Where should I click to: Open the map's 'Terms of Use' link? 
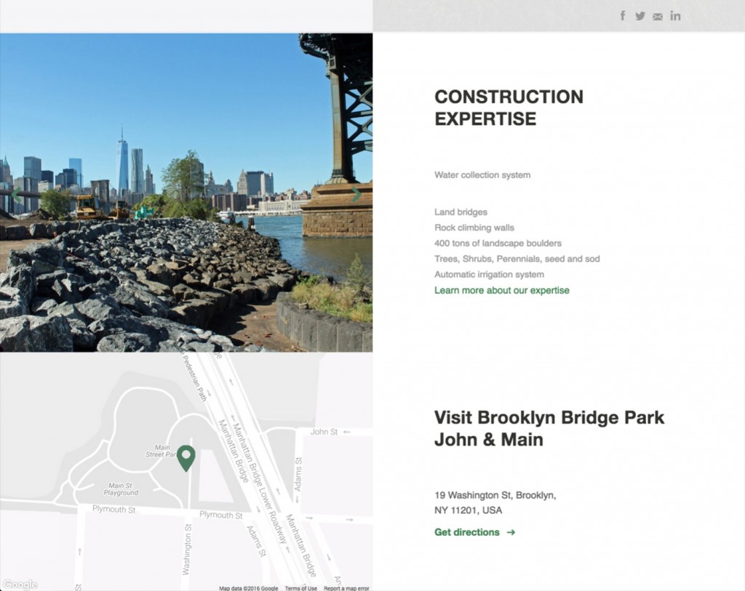[300, 588]
